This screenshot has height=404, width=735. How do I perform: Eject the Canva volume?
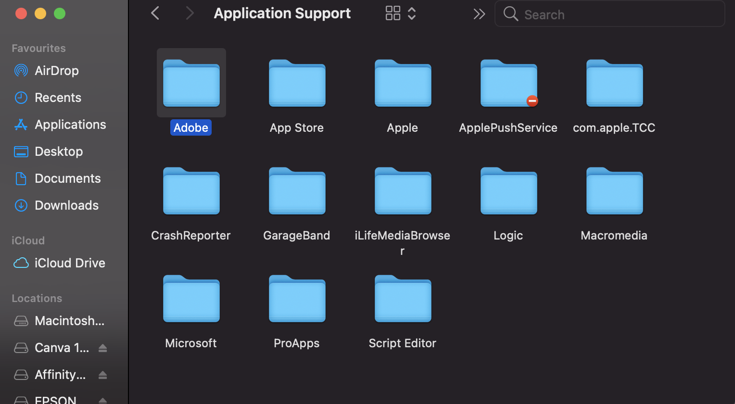[102, 348]
